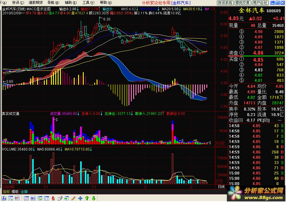Click the red dollar sign icon
Viewport: 286px width, 202px height.
tap(53, 198)
